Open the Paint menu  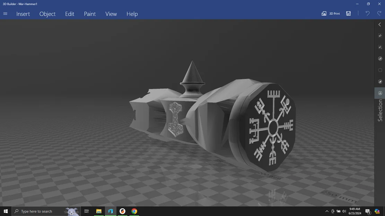(89, 14)
